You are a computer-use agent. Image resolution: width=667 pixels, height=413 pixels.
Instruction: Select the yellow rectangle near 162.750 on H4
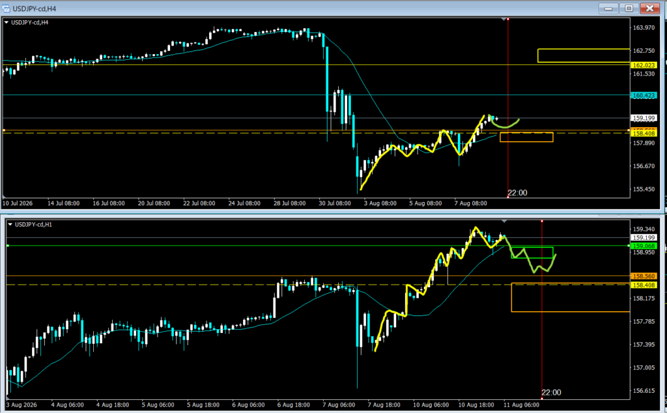584,56
